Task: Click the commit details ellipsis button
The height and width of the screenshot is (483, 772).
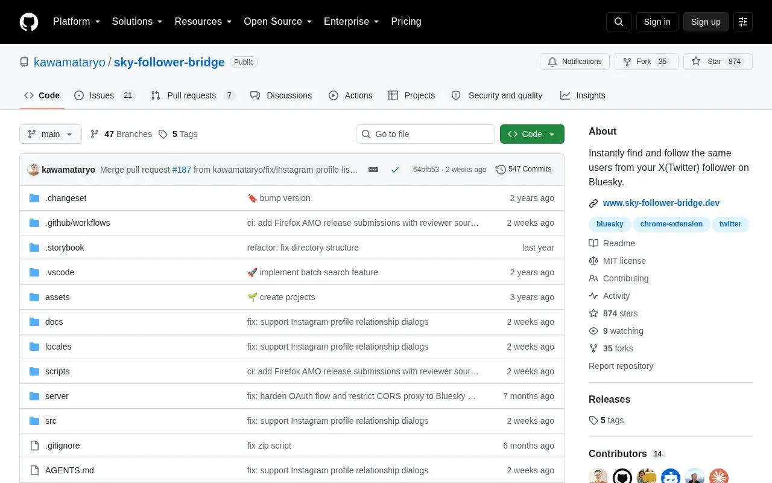Action: coord(373,170)
